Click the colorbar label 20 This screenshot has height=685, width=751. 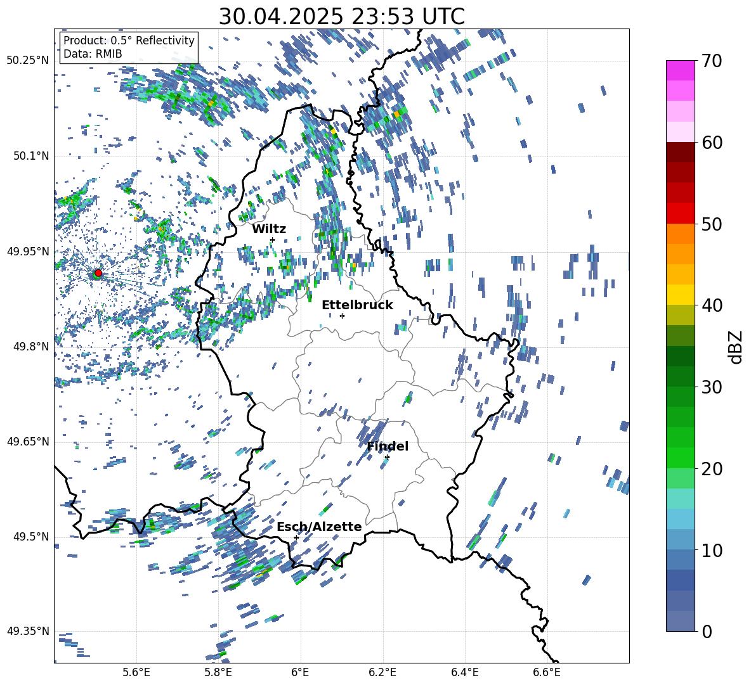pos(712,469)
